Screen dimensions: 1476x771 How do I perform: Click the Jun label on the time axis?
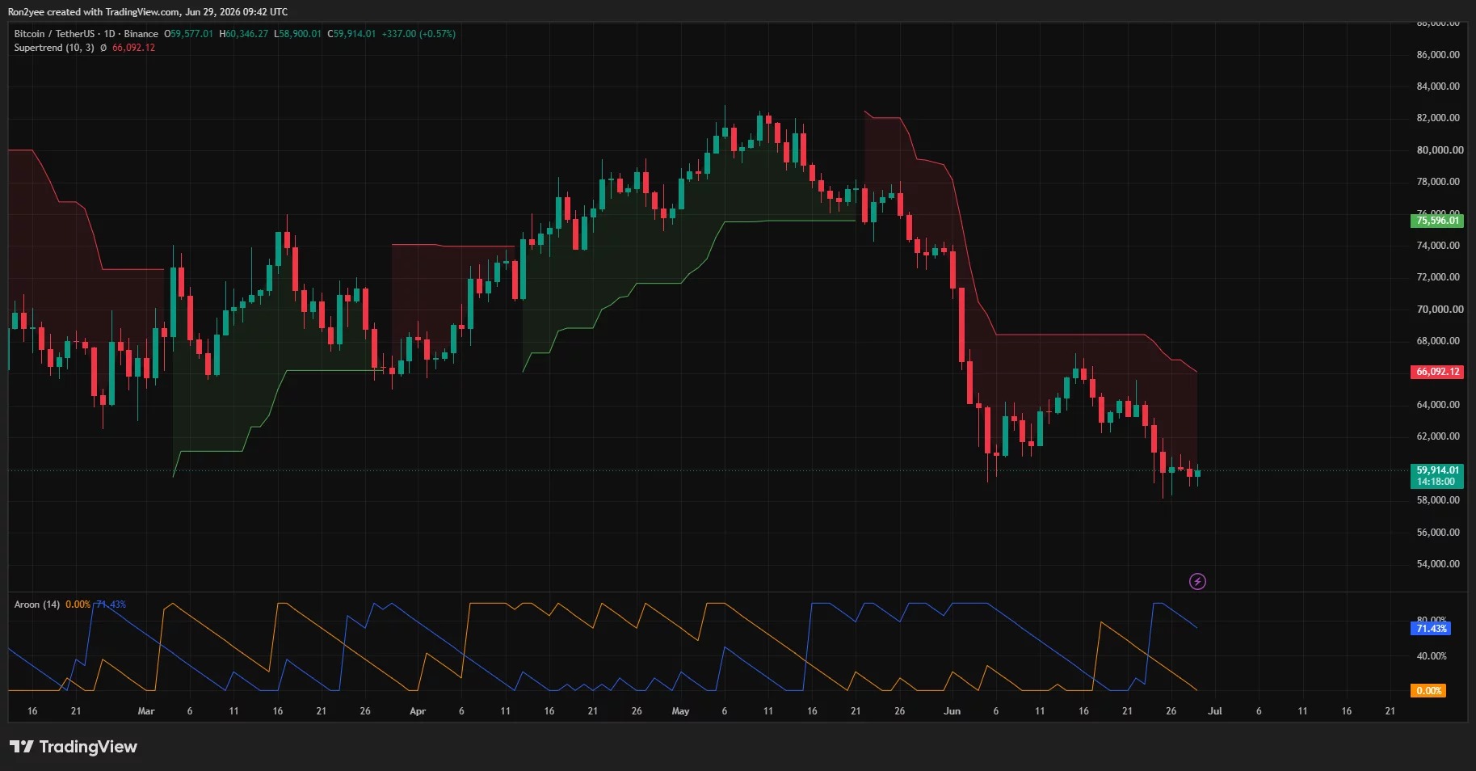[x=952, y=711]
